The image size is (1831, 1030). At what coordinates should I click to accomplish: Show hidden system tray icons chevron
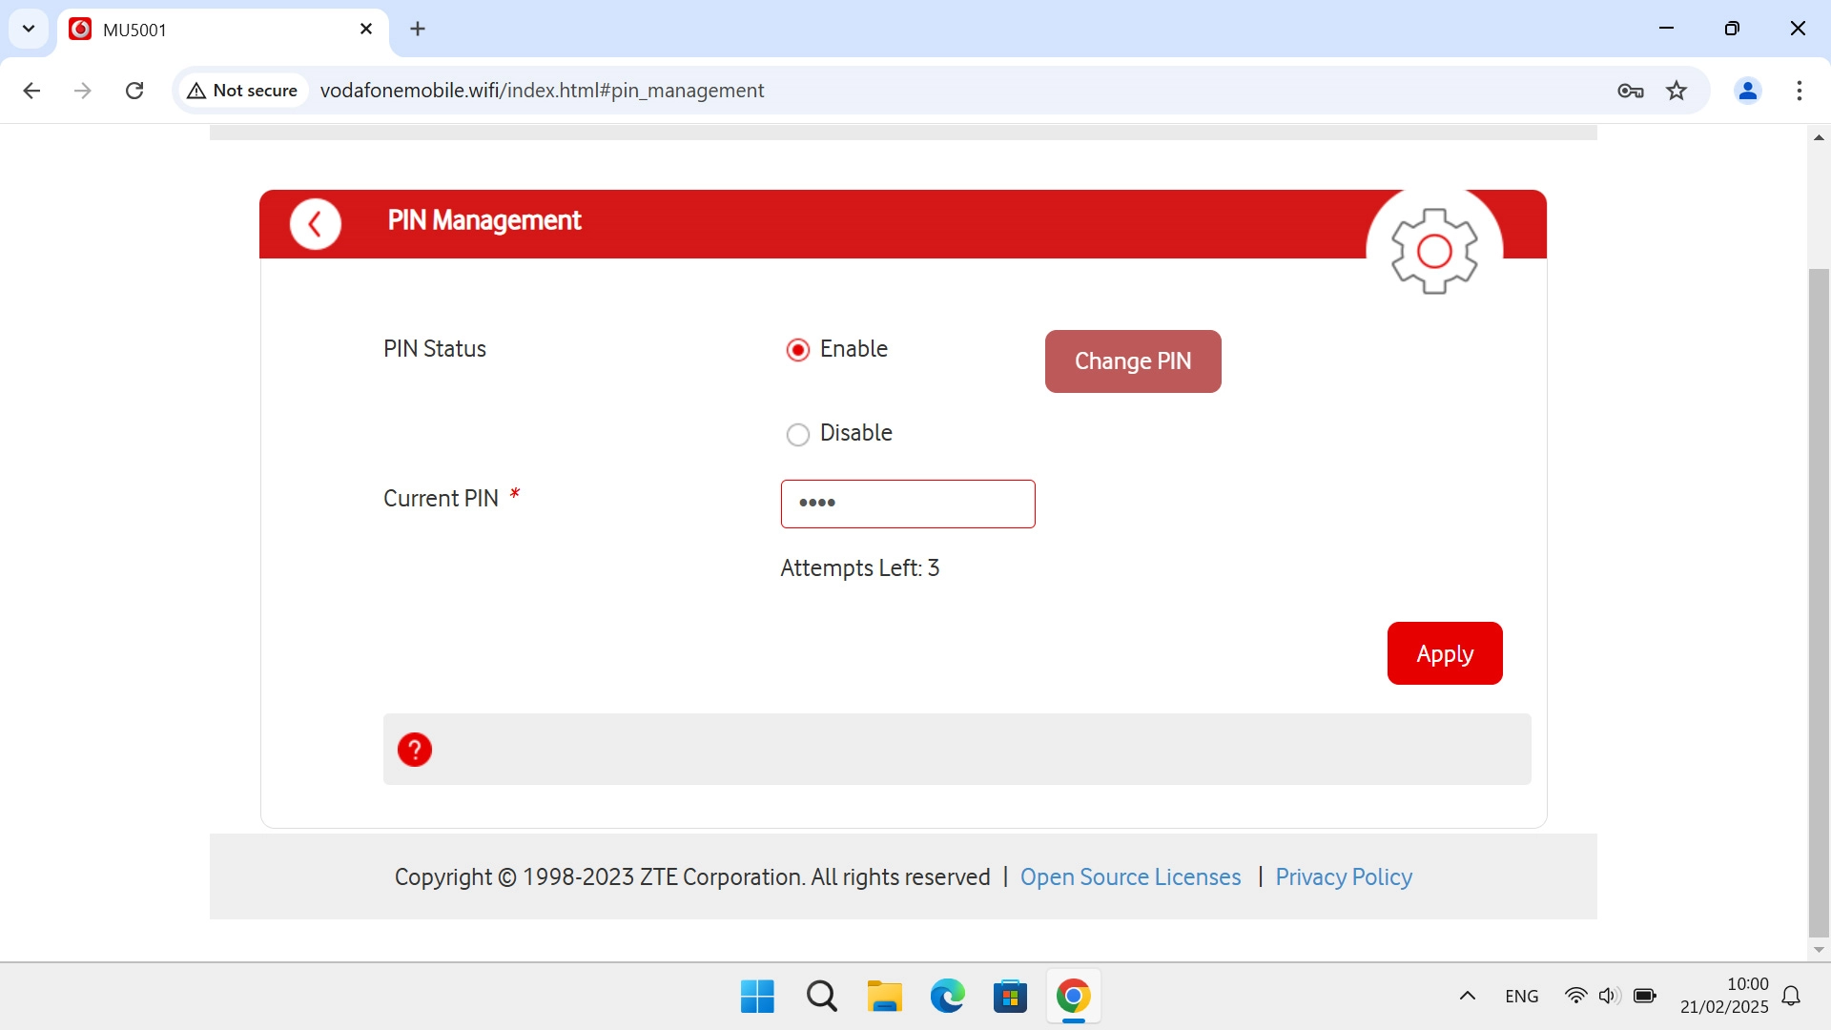[1468, 997]
